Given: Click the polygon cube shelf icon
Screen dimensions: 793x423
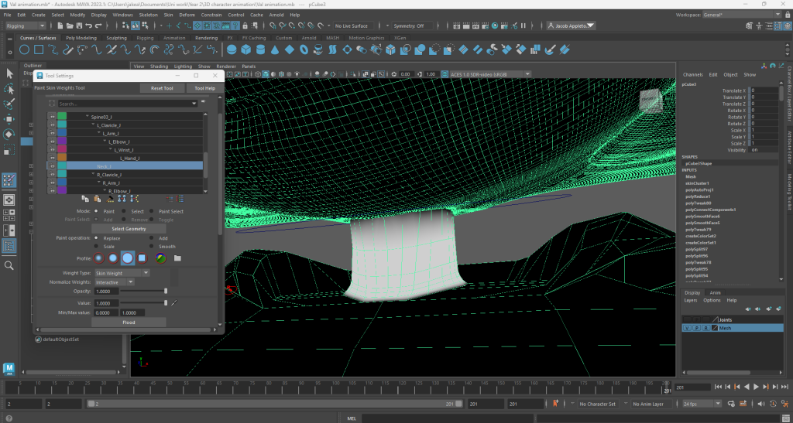Looking at the screenshot, I should coord(245,49).
